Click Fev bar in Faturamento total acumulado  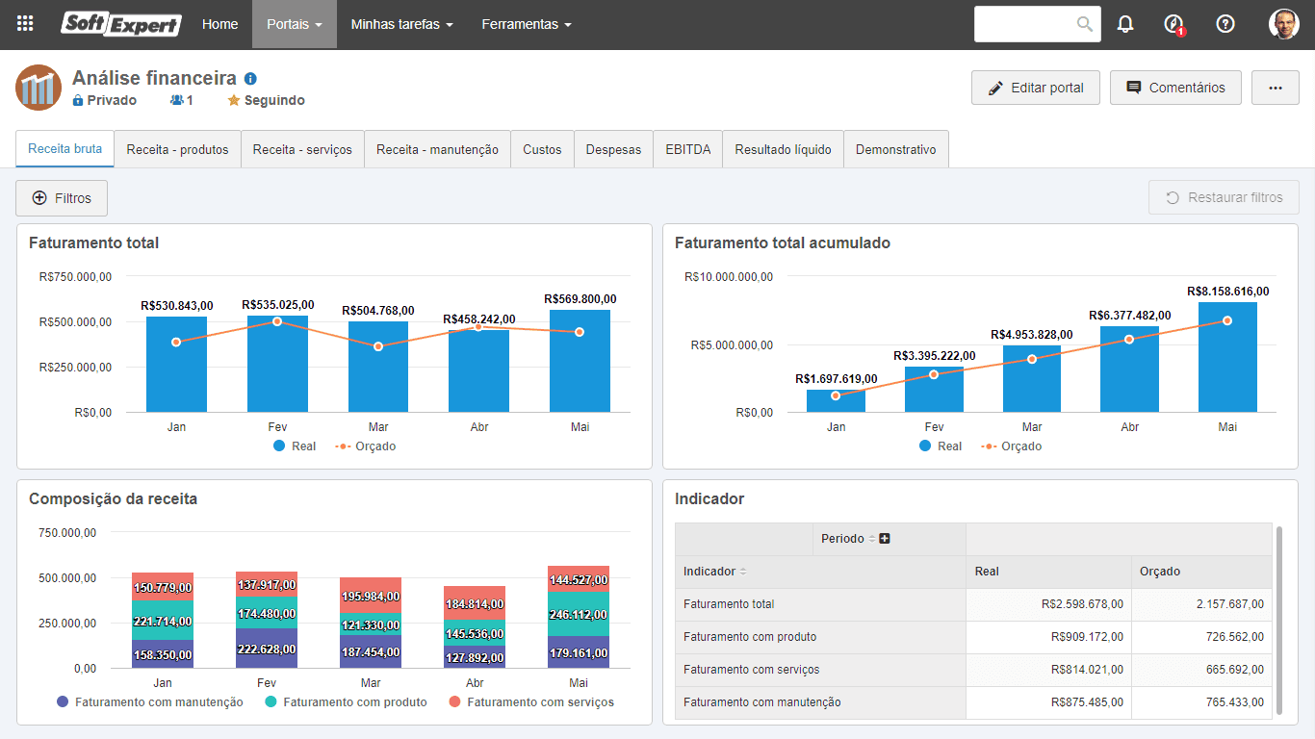pos(934,390)
